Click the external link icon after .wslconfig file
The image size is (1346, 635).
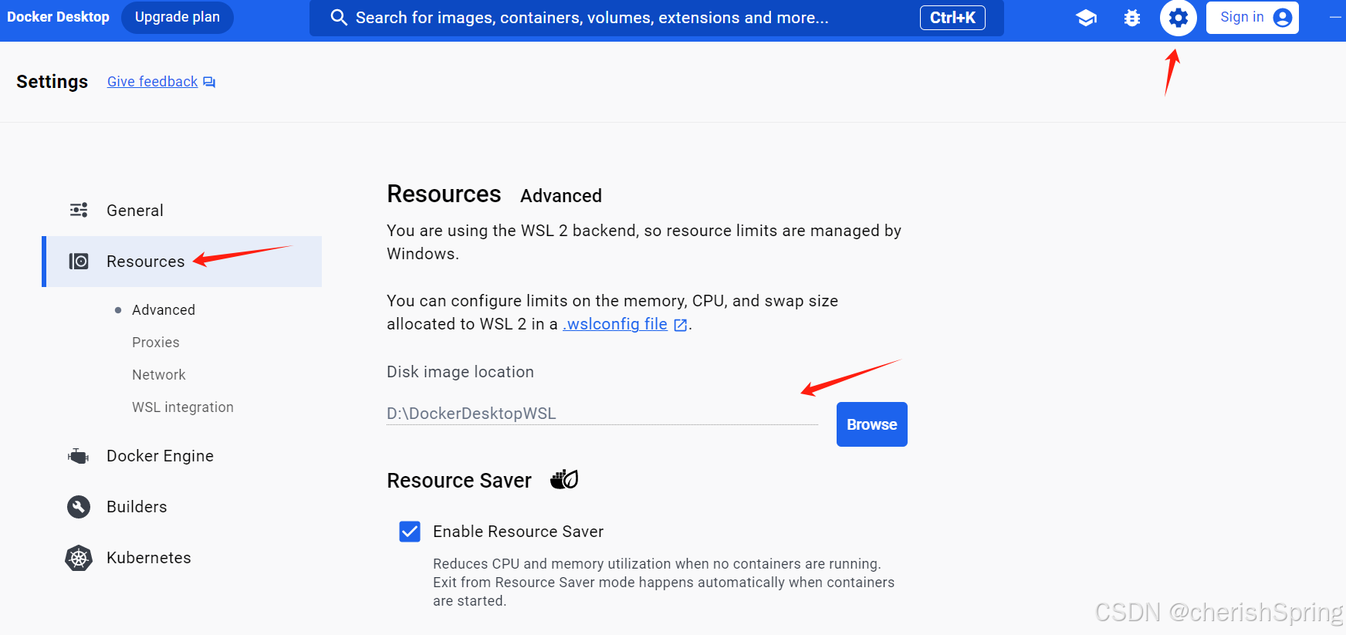[680, 325]
